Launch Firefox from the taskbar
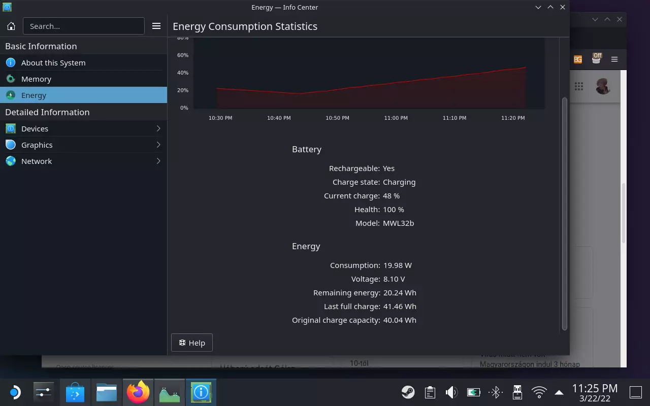Viewport: 650px width, 406px height. [x=138, y=392]
